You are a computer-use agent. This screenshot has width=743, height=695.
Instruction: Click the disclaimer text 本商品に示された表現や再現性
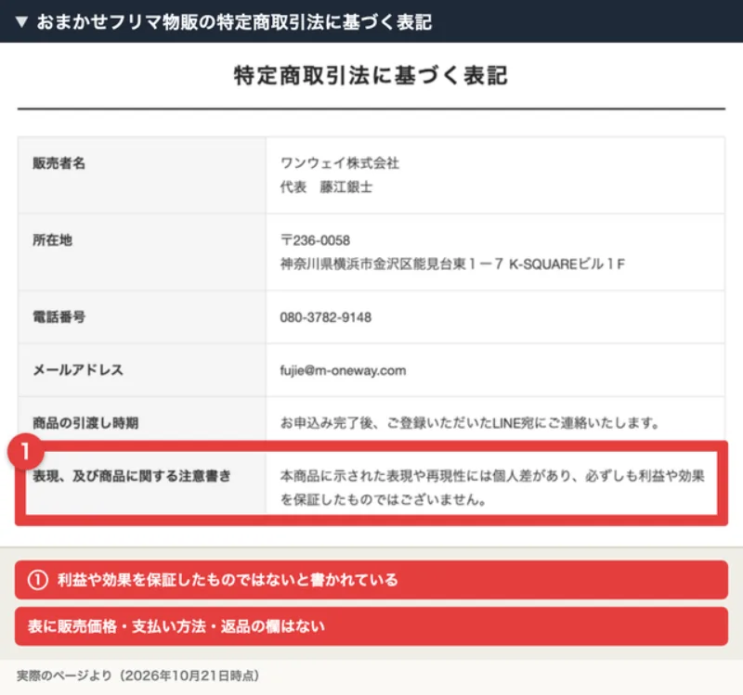point(492,476)
